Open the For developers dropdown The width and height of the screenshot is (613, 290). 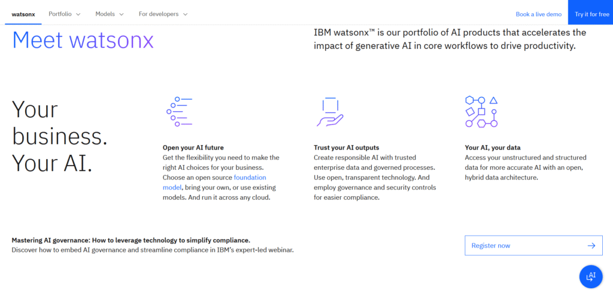[163, 14]
